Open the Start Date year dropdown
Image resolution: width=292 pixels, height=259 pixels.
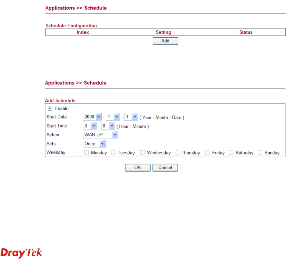click(92, 117)
